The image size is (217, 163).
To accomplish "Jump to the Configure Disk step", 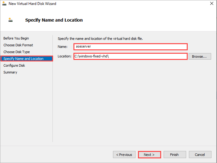I will (14, 65).
